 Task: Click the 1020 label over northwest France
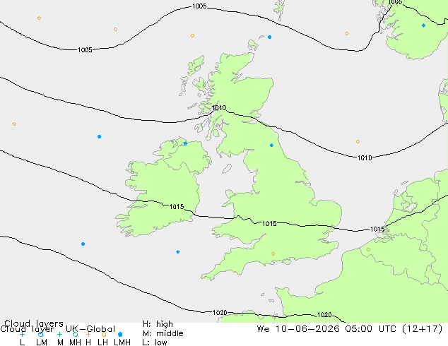pyautogui.click(x=324, y=315)
